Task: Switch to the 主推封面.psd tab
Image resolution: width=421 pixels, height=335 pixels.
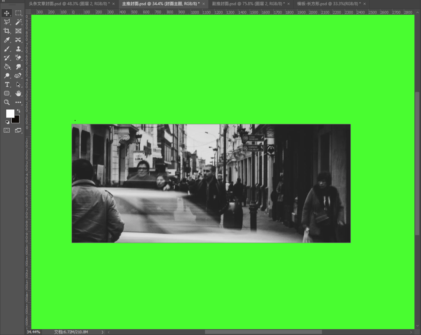Action: pyautogui.click(x=161, y=4)
